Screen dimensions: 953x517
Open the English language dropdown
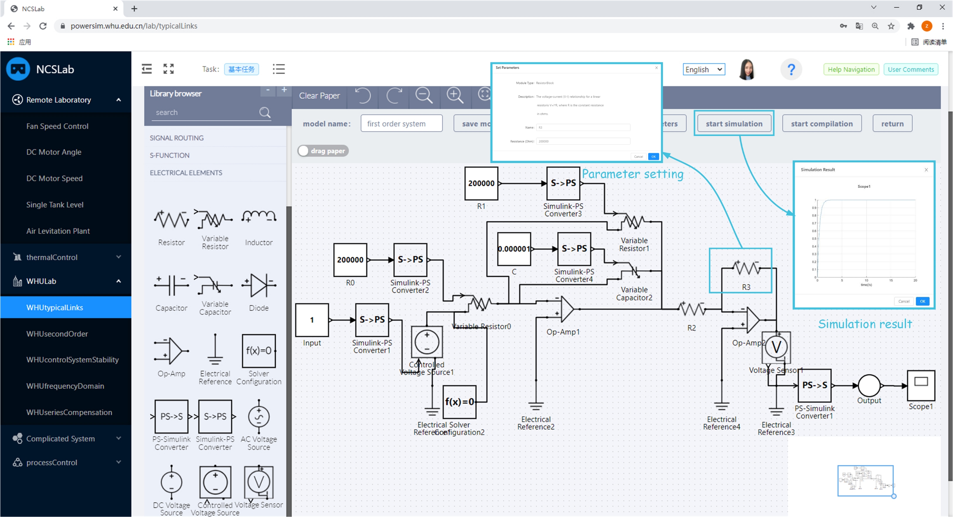[x=703, y=69]
